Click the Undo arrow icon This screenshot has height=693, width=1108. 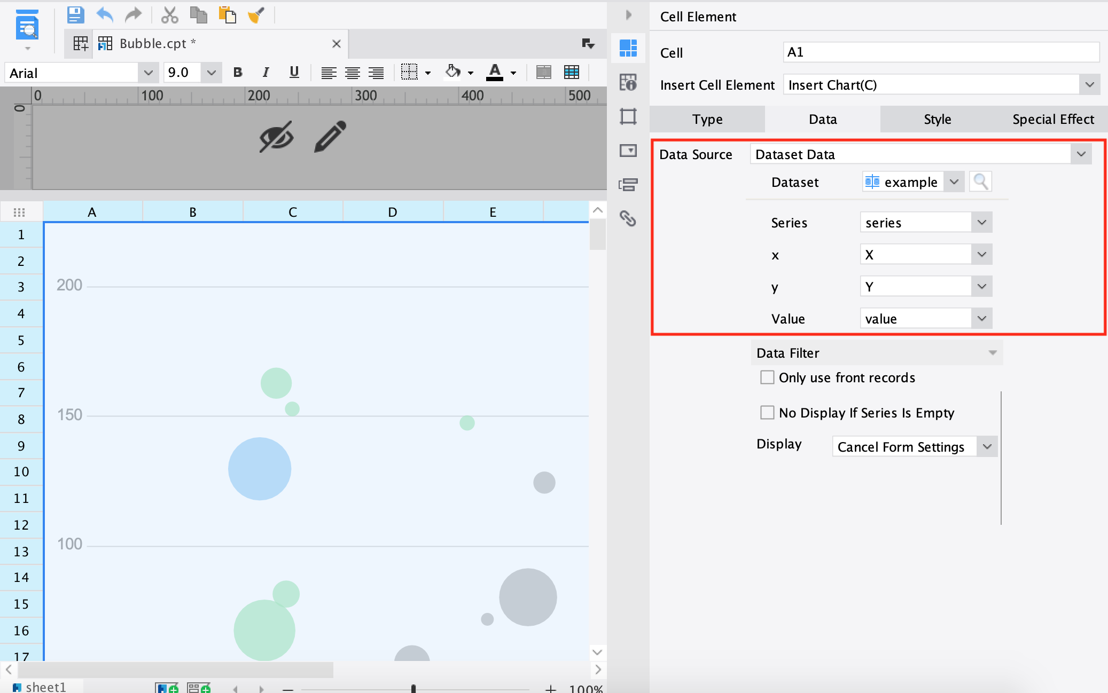105,14
